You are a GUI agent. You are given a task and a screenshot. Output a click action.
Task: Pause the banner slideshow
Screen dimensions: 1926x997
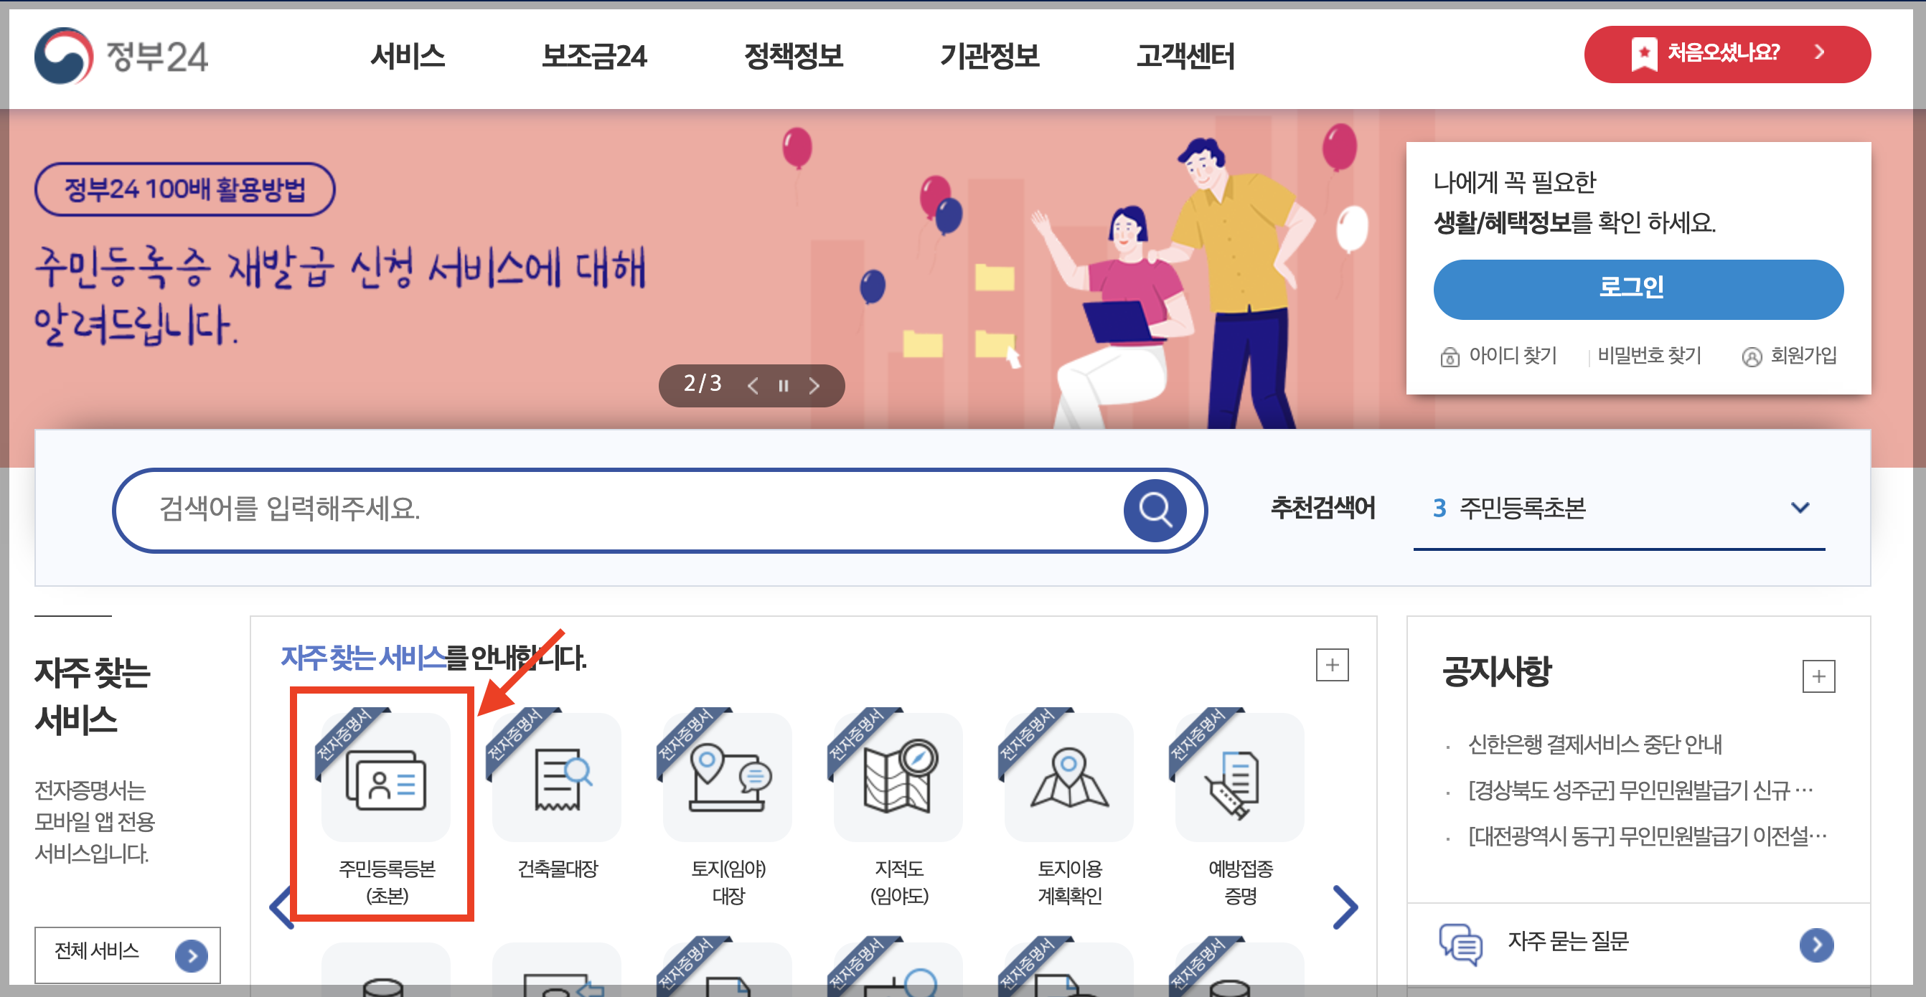tap(784, 386)
